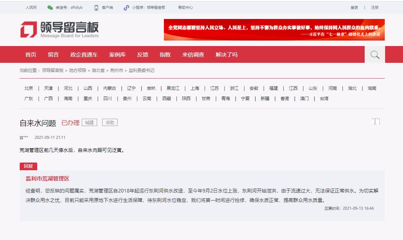
Task: Open the 帮助中心 help center link
Action: (185, 8)
